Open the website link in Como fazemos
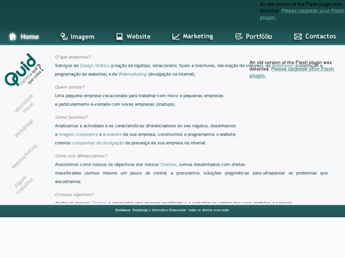Screen dimensions: 345x258 point(114,134)
